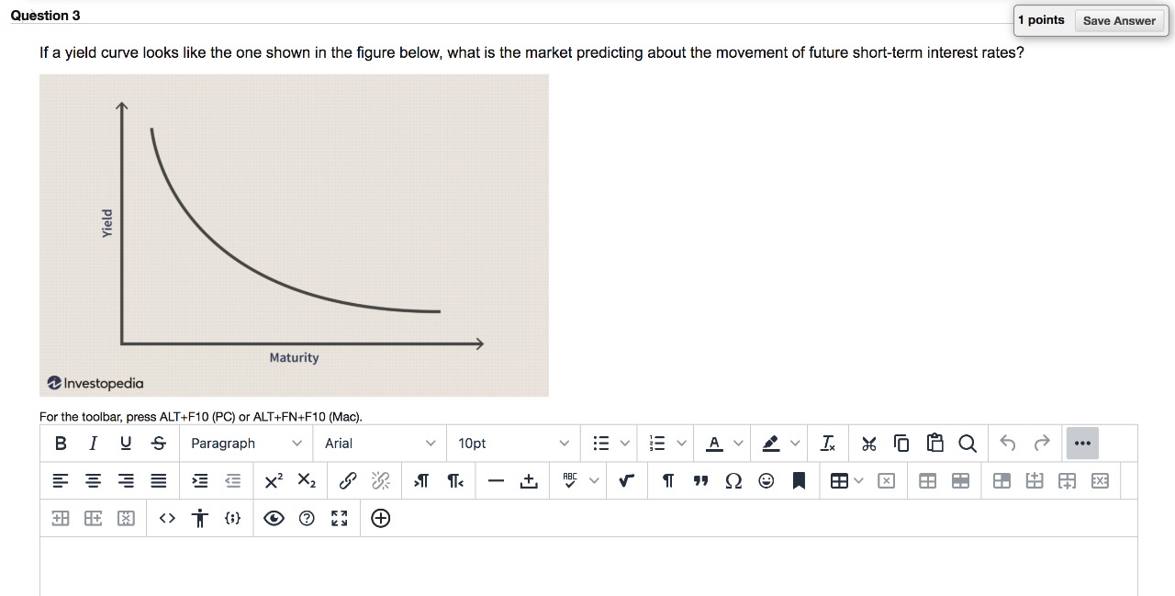Toggle italic formatting
The width and height of the screenshot is (1175, 596).
(93, 443)
